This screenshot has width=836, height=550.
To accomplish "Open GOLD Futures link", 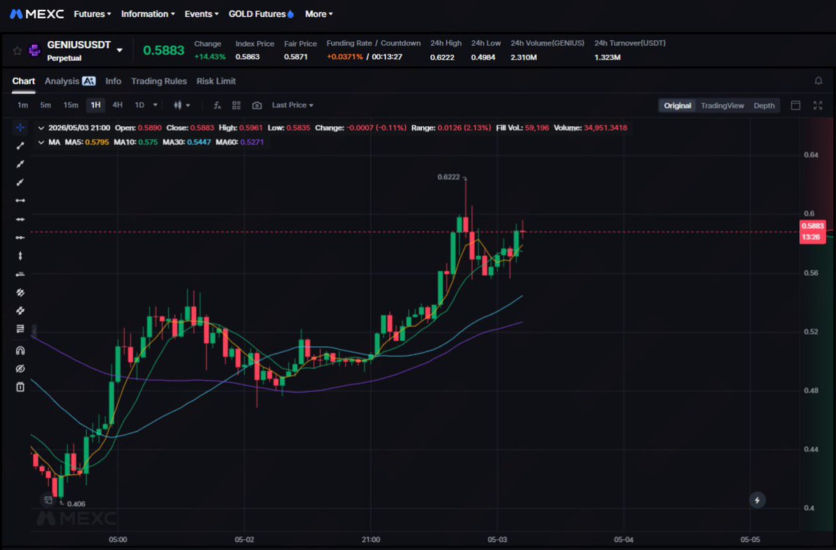I will tap(261, 14).
